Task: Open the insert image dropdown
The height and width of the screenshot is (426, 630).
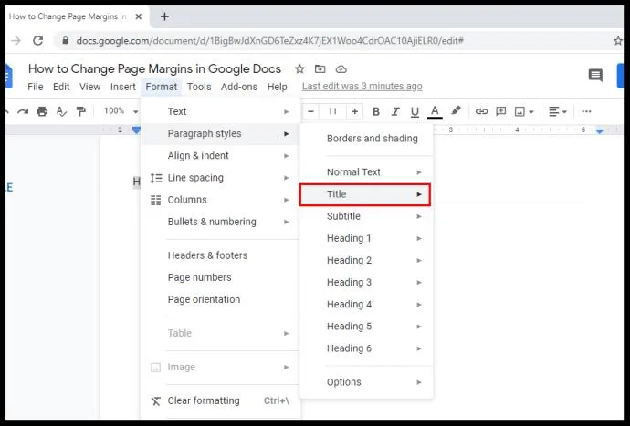Action: click(524, 111)
